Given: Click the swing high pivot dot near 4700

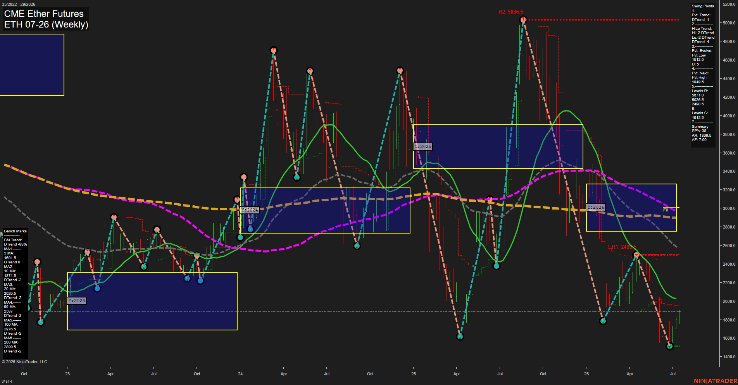Looking at the screenshot, I should pyautogui.click(x=274, y=50).
